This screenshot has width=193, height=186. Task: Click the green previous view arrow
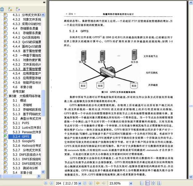click(x=98, y=183)
